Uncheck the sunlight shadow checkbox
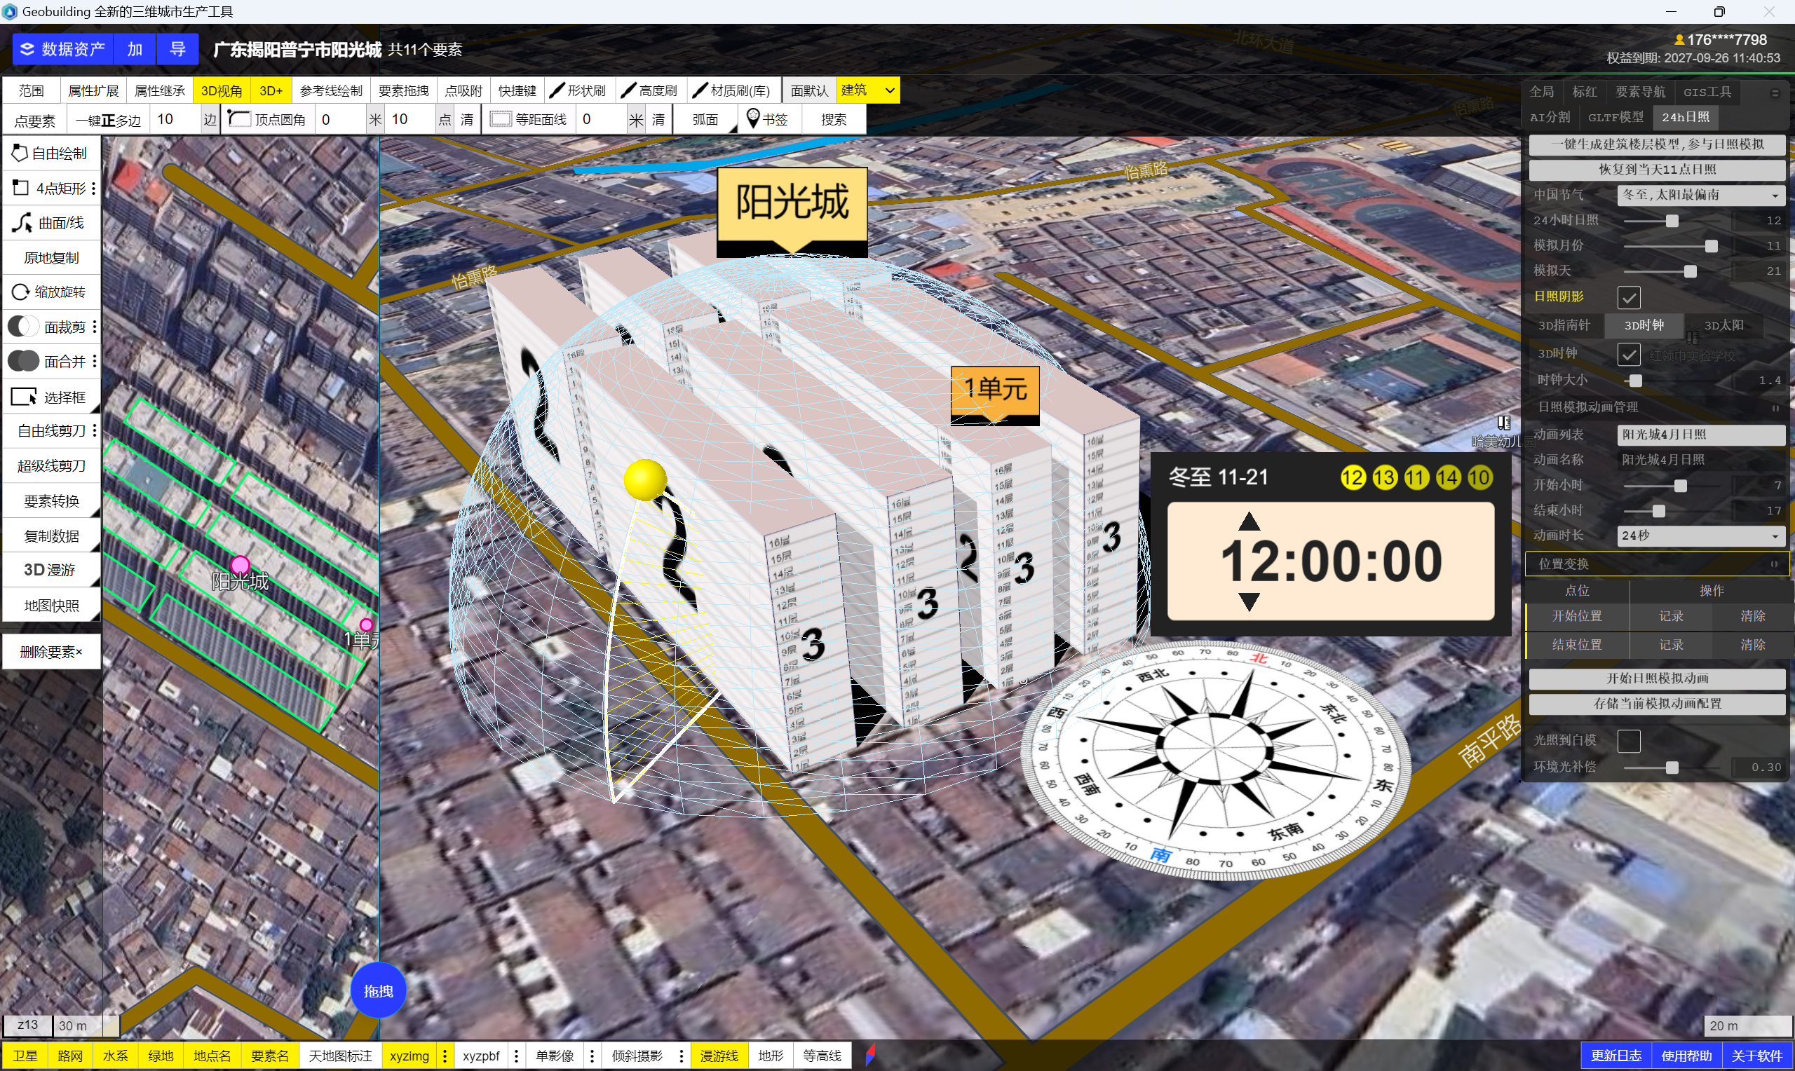Viewport: 1795px width, 1071px height. 1628,297
